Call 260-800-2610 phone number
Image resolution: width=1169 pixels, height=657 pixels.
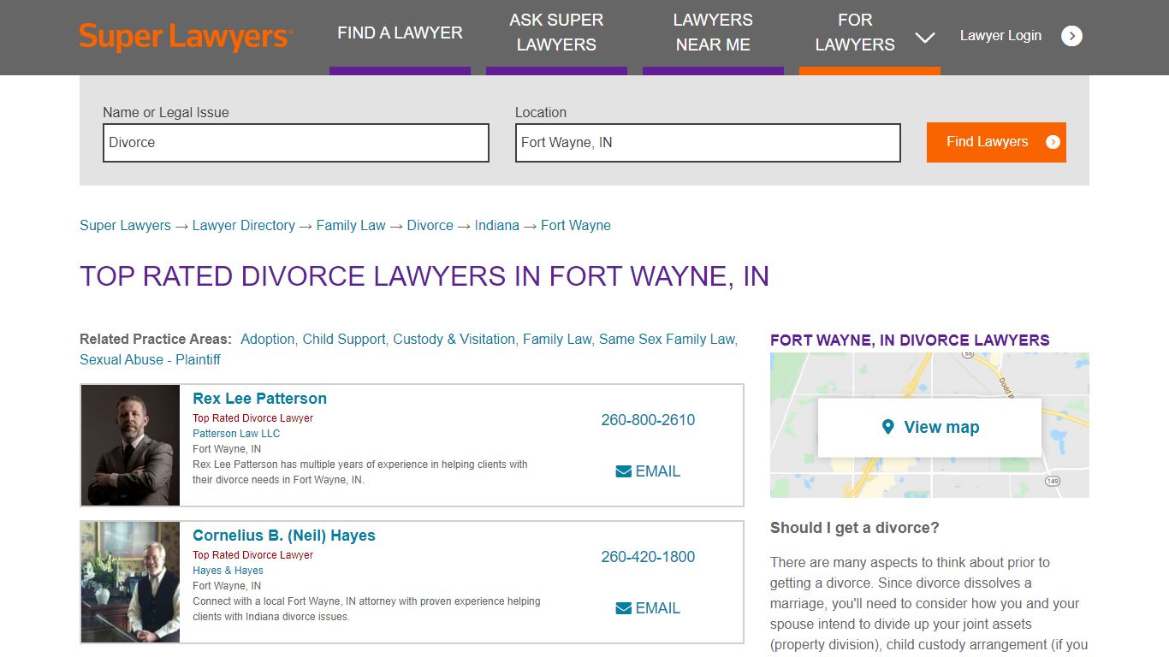648,420
